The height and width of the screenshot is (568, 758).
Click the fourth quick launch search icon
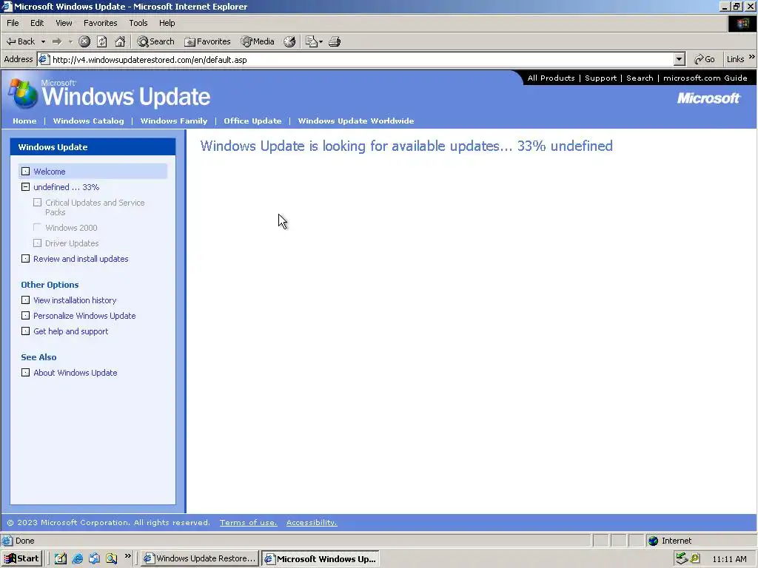(112, 559)
